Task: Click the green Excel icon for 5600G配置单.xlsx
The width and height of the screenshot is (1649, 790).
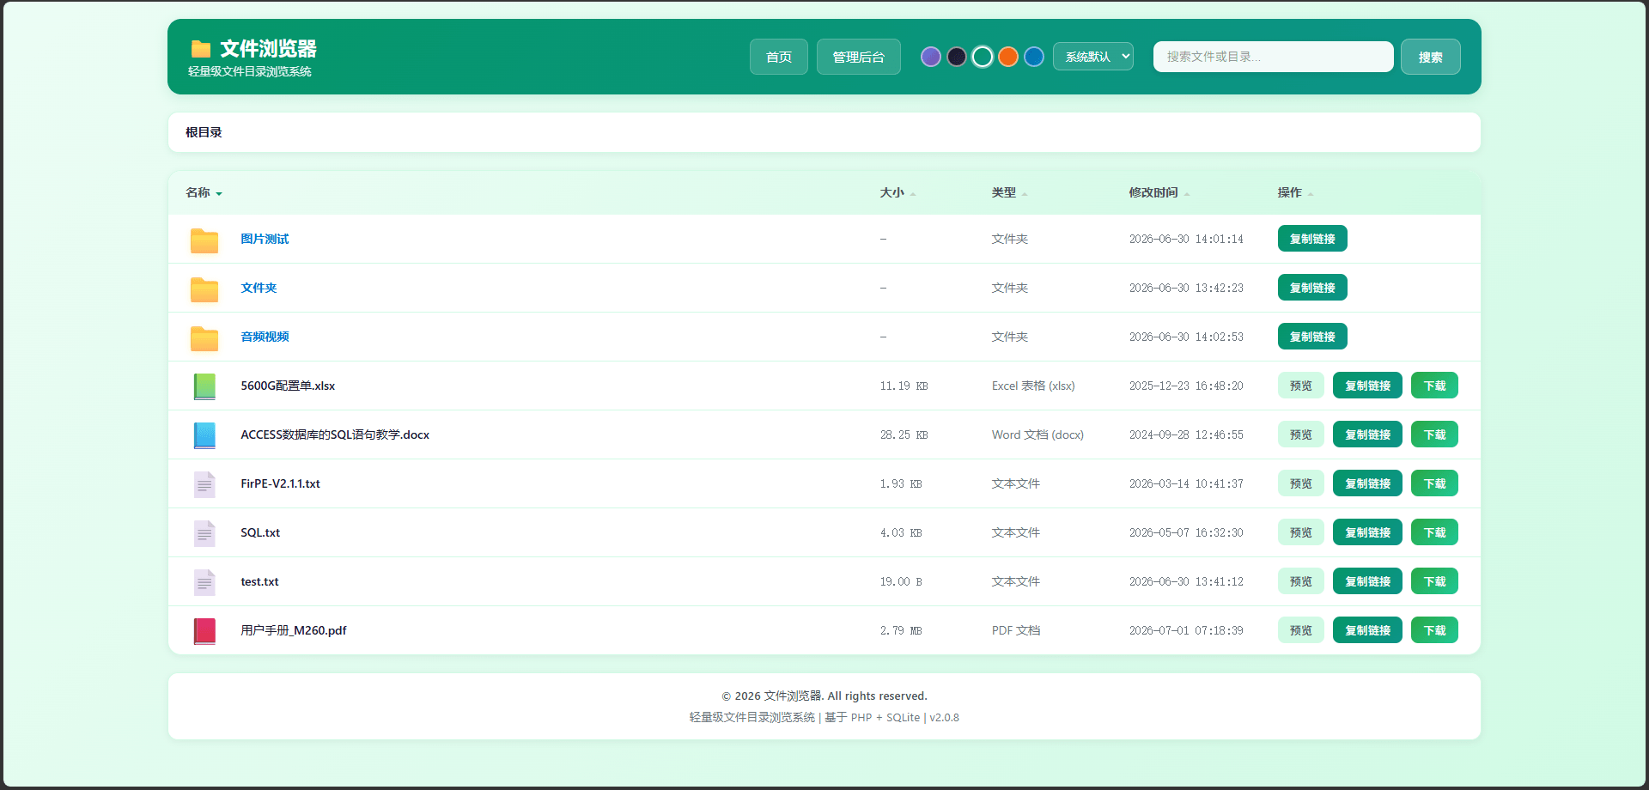Action: click(x=204, y=386)
